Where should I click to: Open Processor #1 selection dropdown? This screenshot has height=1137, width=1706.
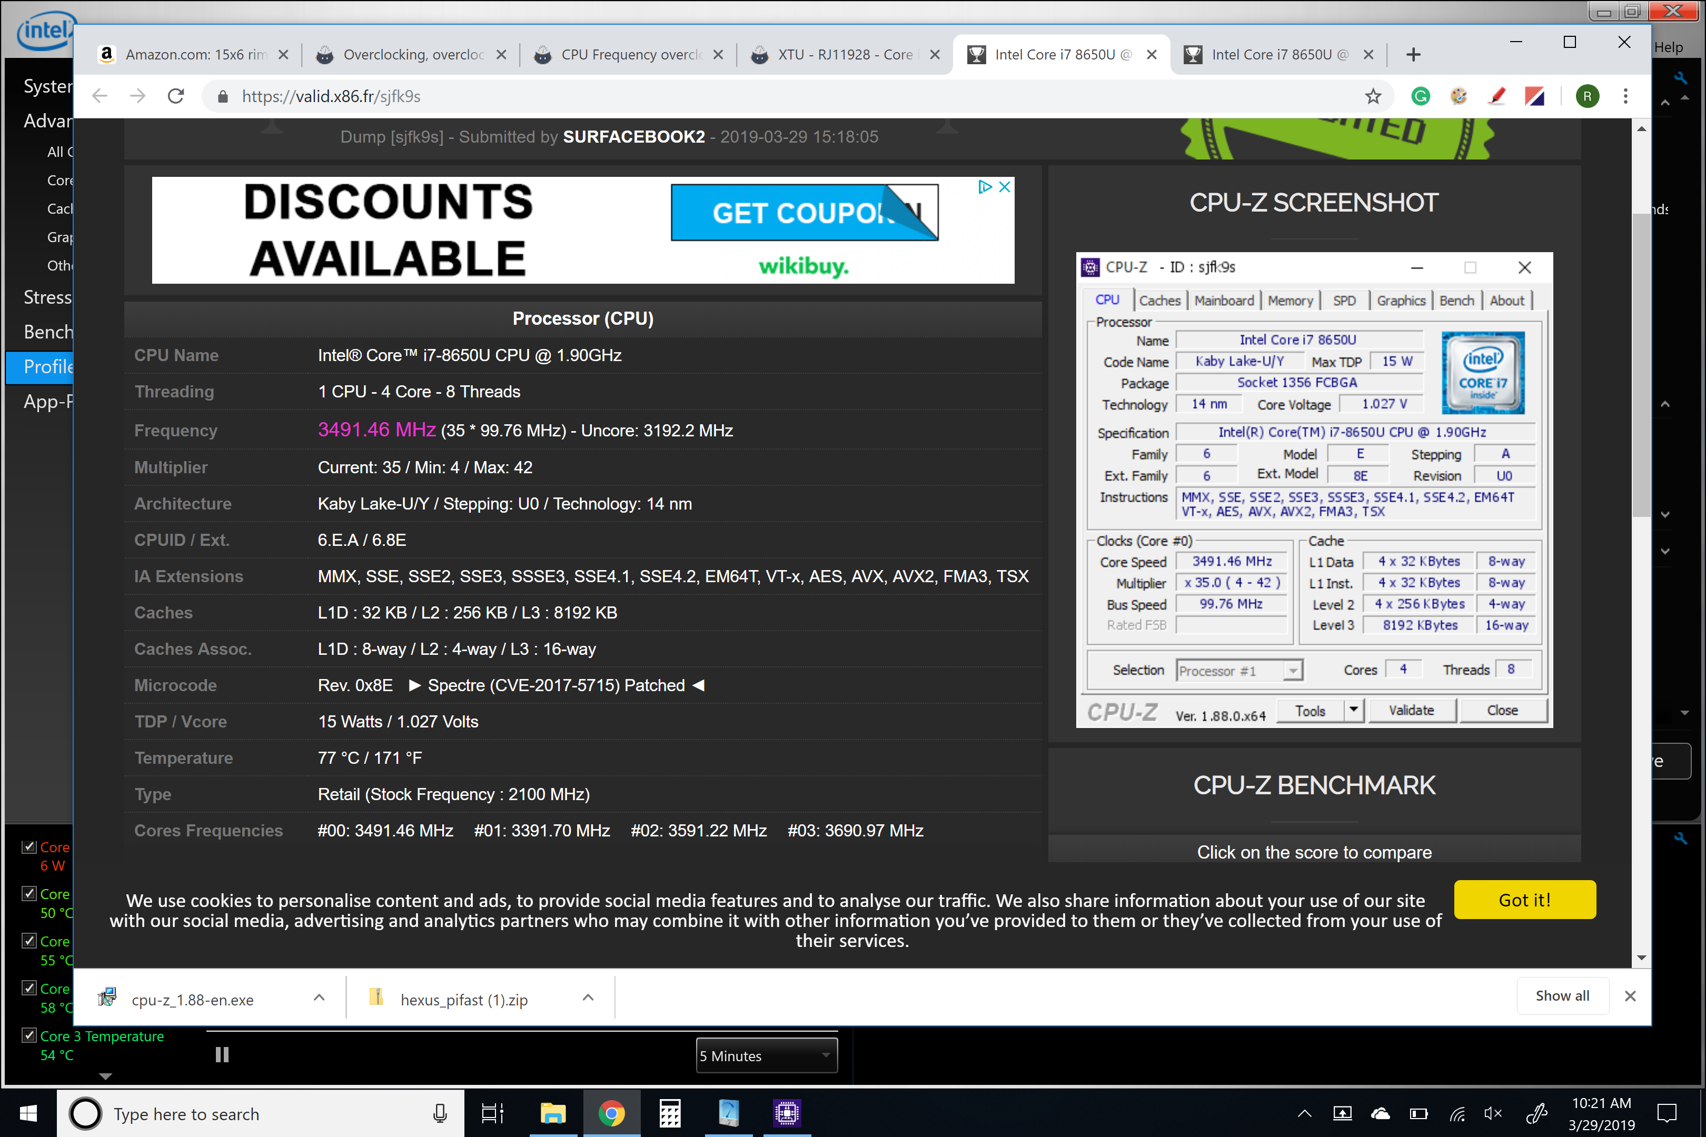[1239, 671]
